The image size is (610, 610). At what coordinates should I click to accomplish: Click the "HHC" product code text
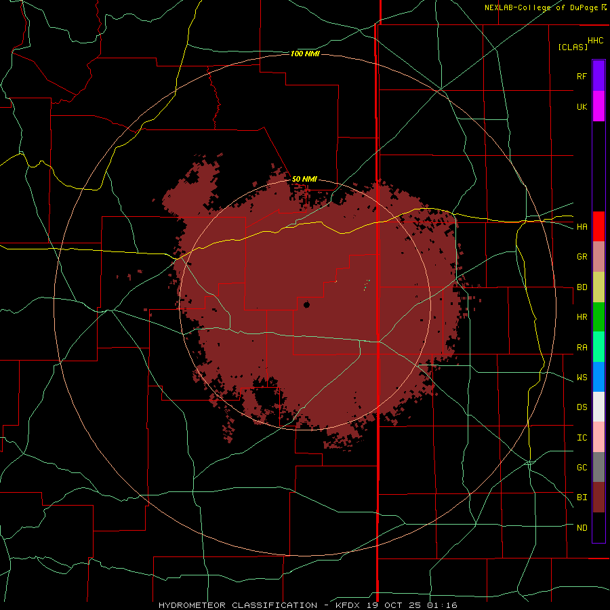pyautogui.click(x=595, y=41)
